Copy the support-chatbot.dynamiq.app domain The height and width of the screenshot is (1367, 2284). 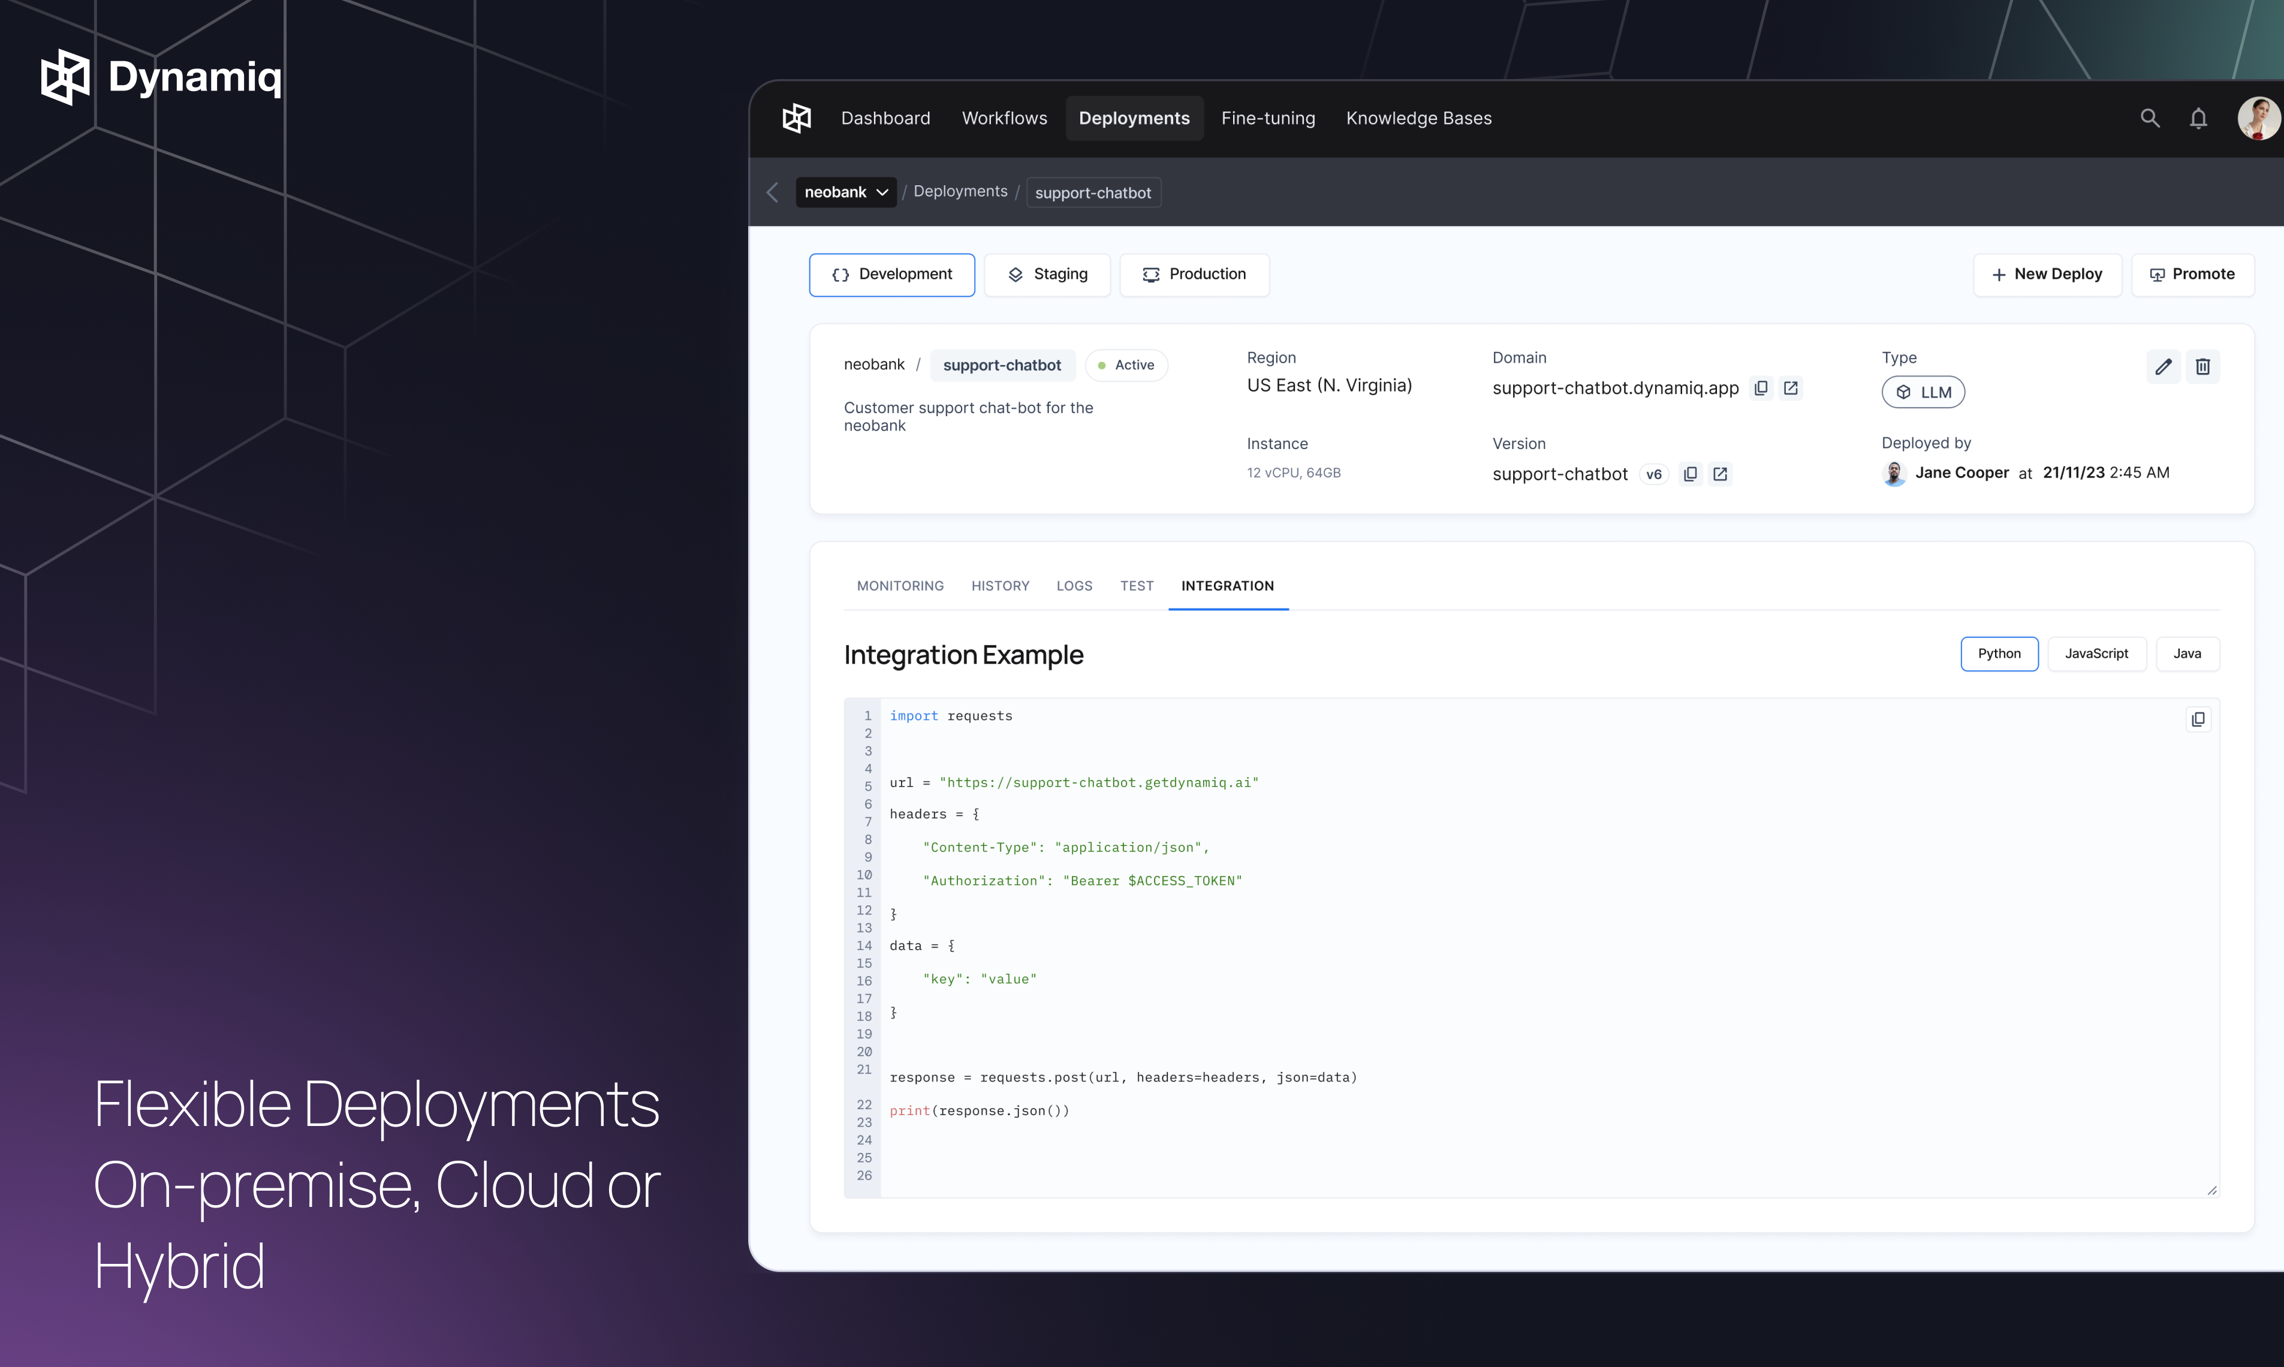pyautogui.click(x=1760, y=388)
